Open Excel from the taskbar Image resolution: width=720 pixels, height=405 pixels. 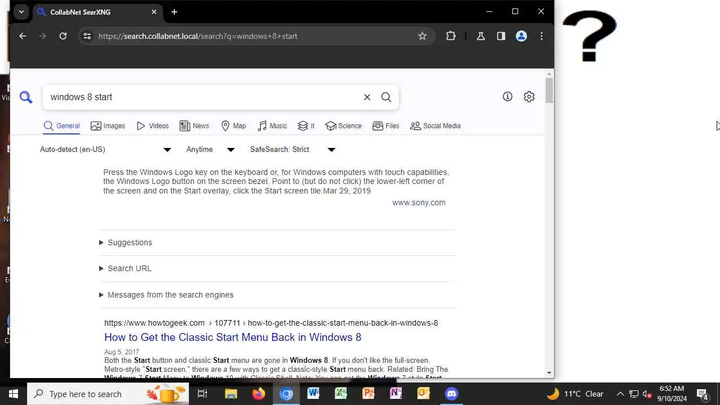point(341,394)
